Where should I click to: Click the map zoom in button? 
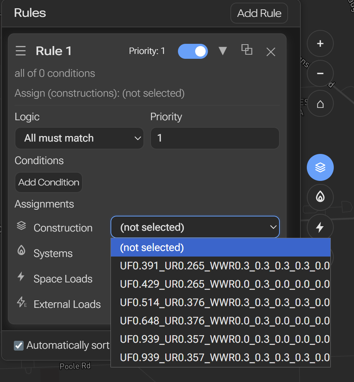click(320, 44)
